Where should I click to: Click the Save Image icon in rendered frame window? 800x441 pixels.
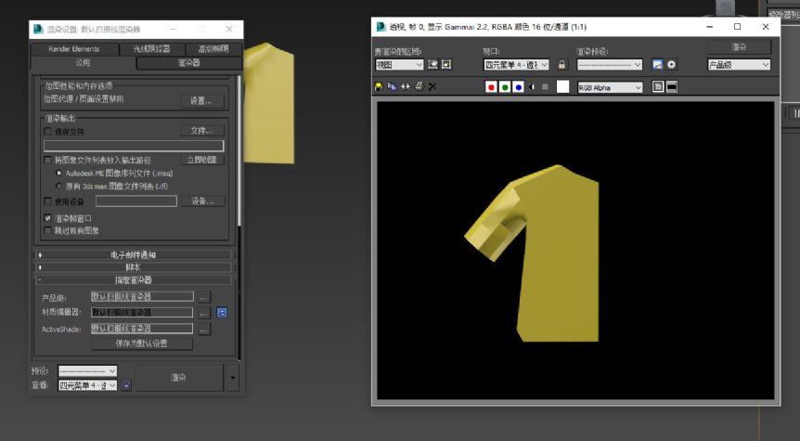click(379, 86)
